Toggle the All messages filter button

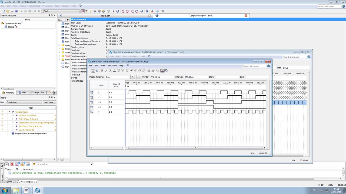tap(6, 164)
